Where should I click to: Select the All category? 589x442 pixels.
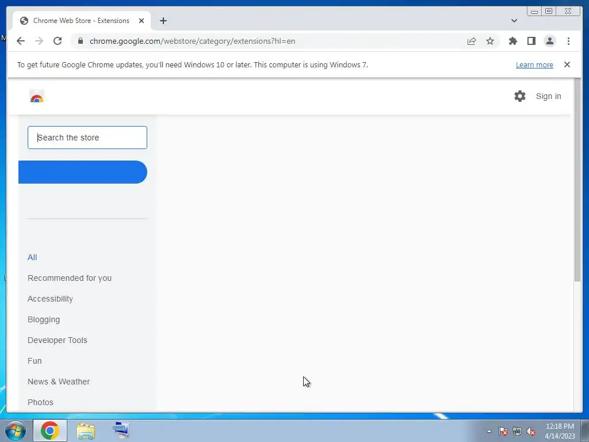[32, 257]
